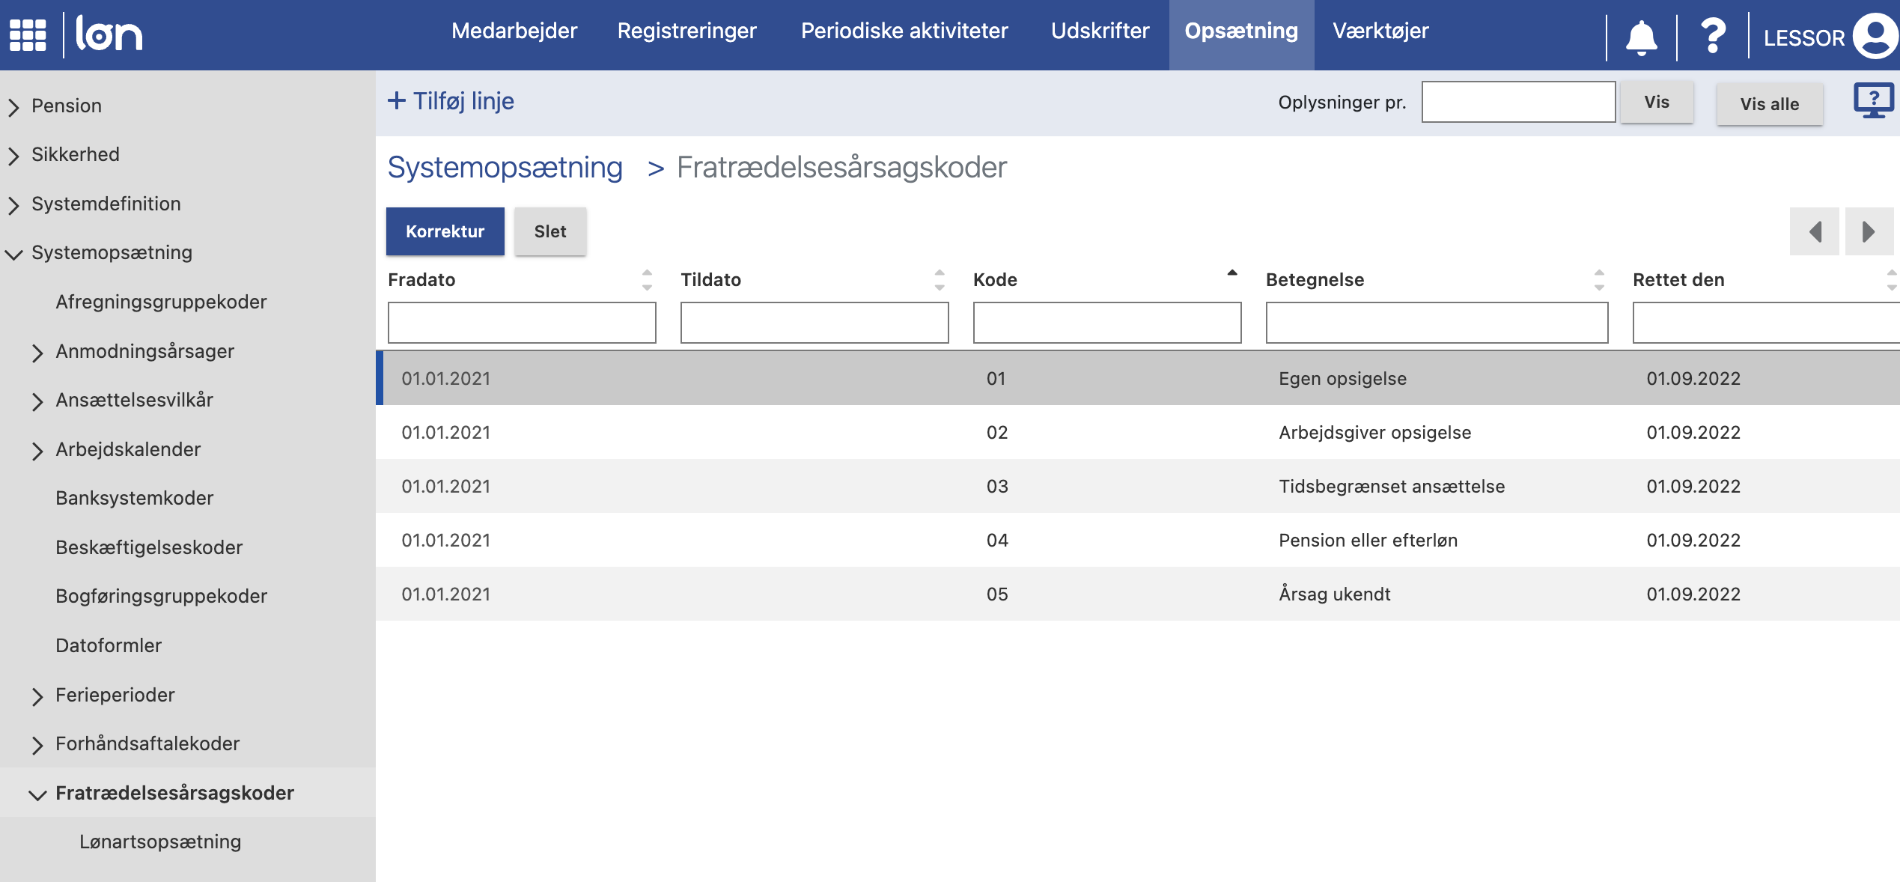1900x882 pixels.
Task: Click the Tilføj linje link
Action: [x=449, y=100]
